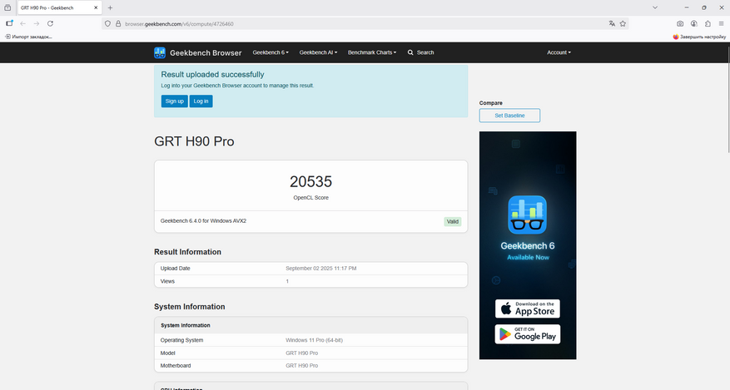The image size is (730, 390).
Task: Click Search in the navigation bar
Action: (421, 52)
